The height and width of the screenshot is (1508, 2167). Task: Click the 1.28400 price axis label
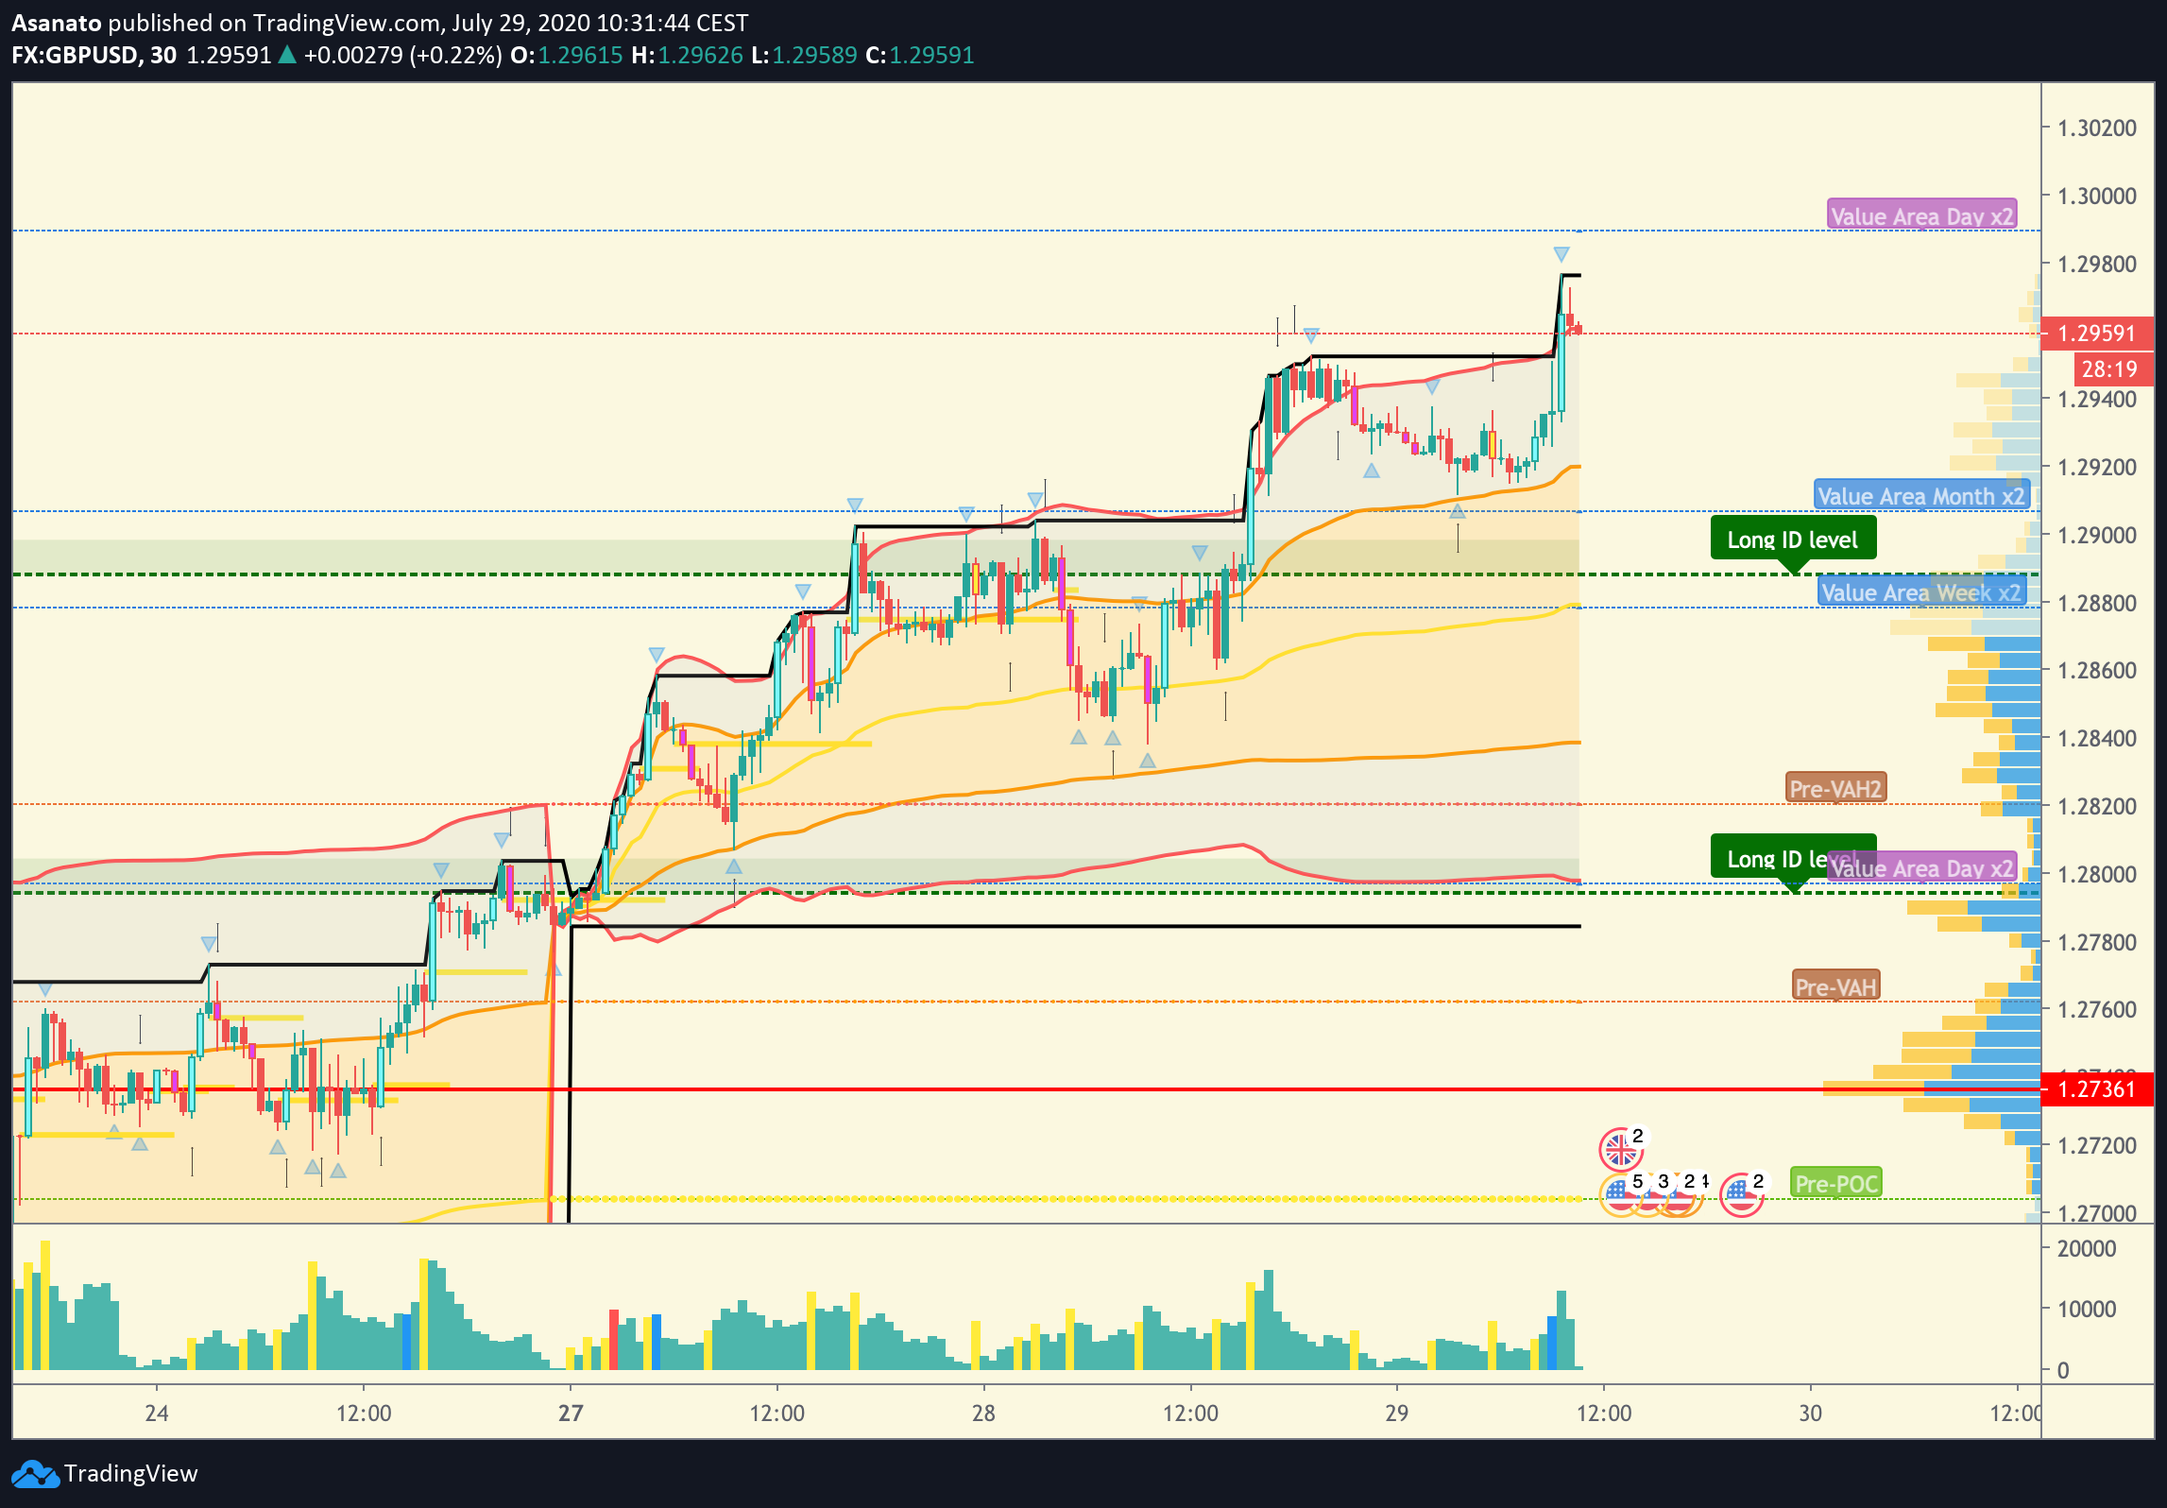pos(2097,738)
